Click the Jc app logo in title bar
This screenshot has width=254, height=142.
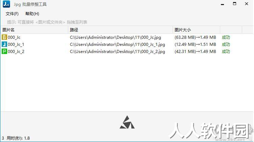6,4
